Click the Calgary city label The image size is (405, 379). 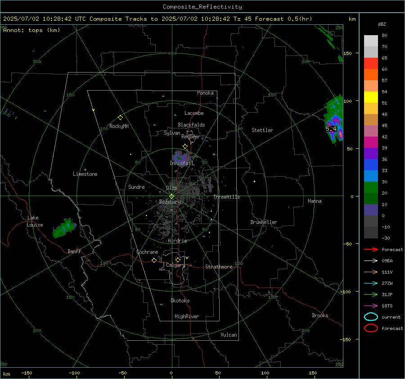coord(175,265)
